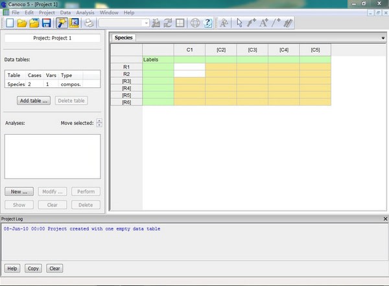Expand the tab list arrow beside Species

(383, 38)
